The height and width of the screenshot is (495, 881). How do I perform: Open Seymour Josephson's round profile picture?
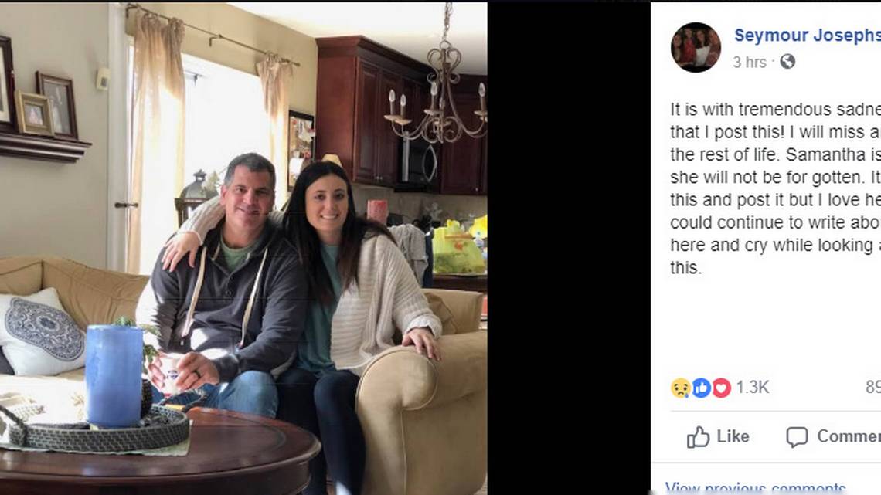tap(696, 47)
